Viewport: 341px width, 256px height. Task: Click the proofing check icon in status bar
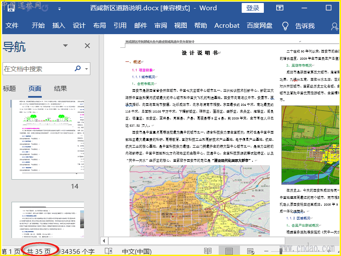point(109,251)
